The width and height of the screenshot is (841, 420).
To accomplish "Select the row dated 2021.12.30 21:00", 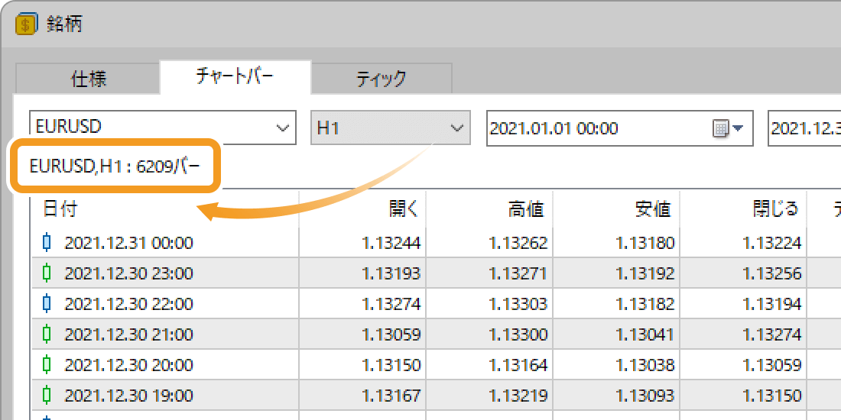I will point(436,334).
